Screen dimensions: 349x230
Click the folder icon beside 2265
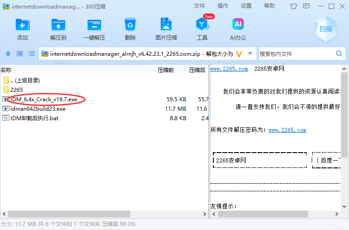pos(6,90)
